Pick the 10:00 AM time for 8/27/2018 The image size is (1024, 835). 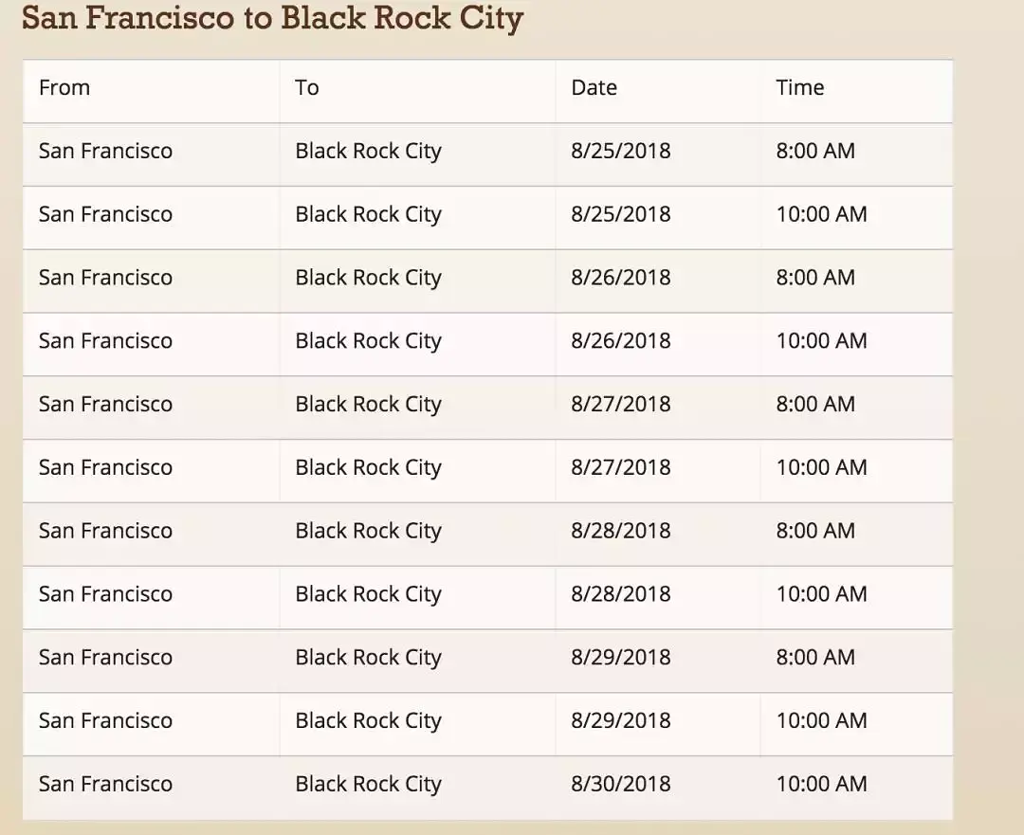click(x=821, y=467)
